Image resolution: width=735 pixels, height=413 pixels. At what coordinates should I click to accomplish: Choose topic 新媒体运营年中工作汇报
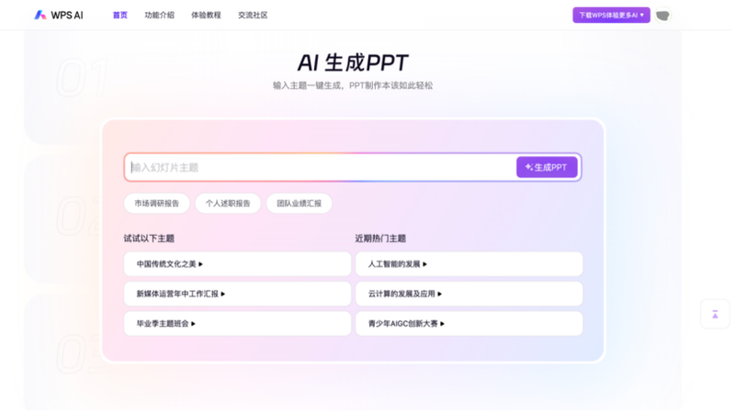pos(237,294)
